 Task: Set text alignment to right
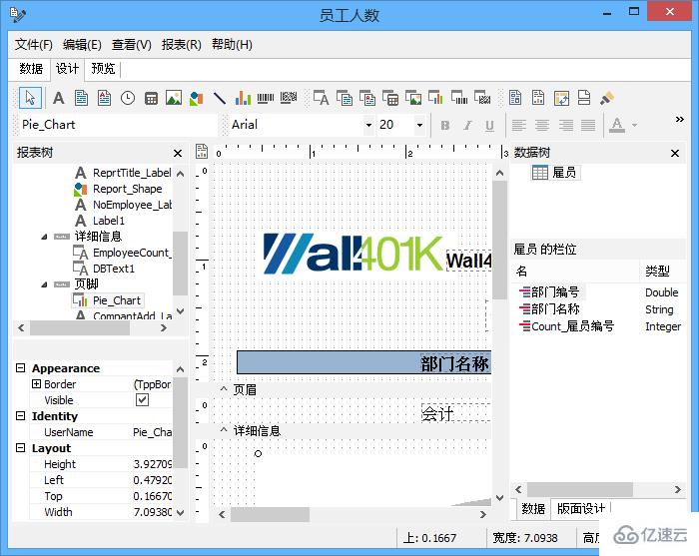[x=565, y=125]
